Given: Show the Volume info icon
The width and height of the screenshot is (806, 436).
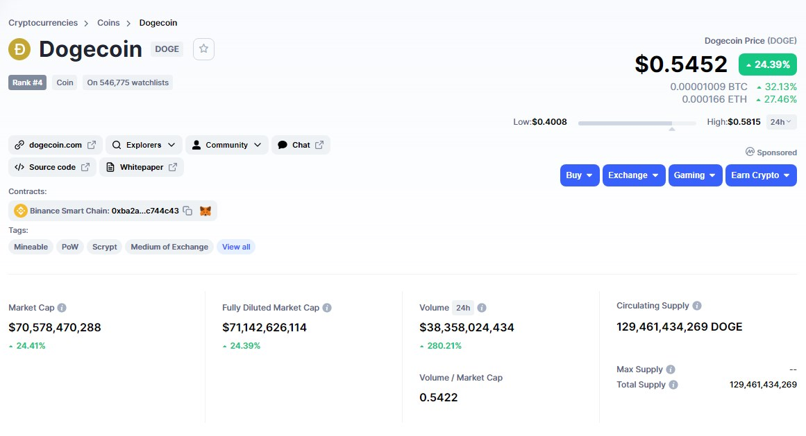Looking at the screenshot, I should pyautogui.click(x=482, y=308).
